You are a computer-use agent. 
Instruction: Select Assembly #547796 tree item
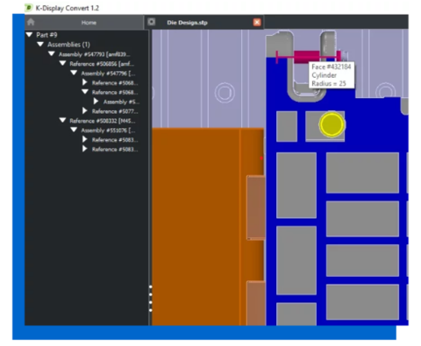coord(108,74)
